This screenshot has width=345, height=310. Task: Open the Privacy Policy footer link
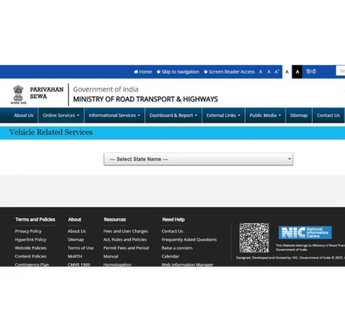(x=28, y=231)
